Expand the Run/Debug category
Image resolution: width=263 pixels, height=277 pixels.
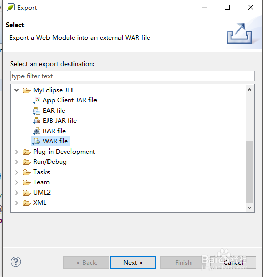tap(17, 162)
